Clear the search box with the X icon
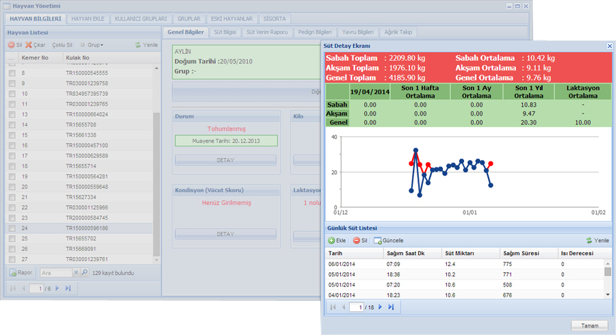This screenshot has width=616, height=335. click(76, 272)
